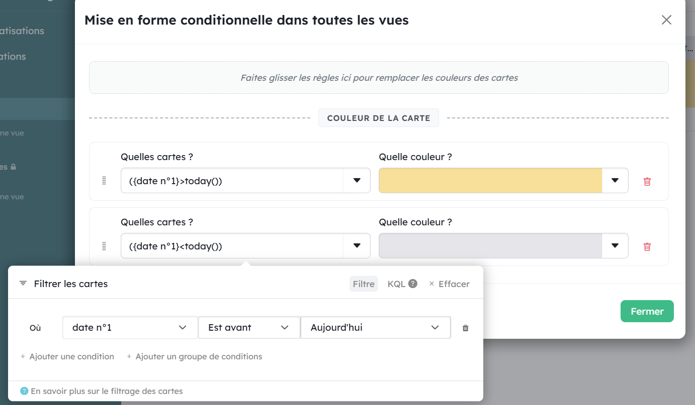Close the conditional formatting dialog
Viewport: 695px width, 405px height.
click(666, 20)
